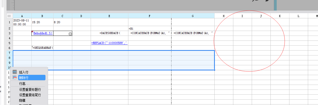The image size is (318, 105).
Task: Select row 4 header
Action: [x=10, y=38]
